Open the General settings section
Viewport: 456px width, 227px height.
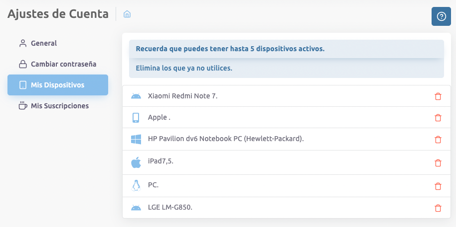coord(44,43)
